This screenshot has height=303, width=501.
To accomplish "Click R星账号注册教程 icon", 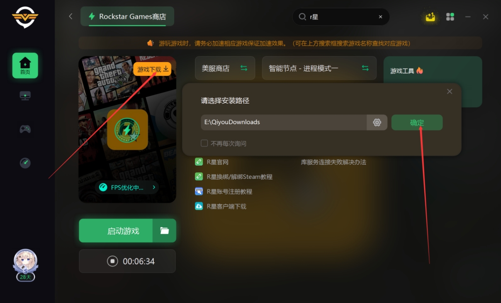I will [199, 192].
